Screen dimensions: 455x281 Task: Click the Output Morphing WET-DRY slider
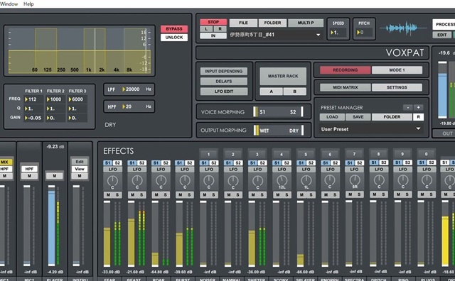click(278, 131)
